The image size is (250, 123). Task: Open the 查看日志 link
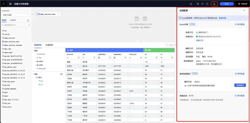click(200, 40)
